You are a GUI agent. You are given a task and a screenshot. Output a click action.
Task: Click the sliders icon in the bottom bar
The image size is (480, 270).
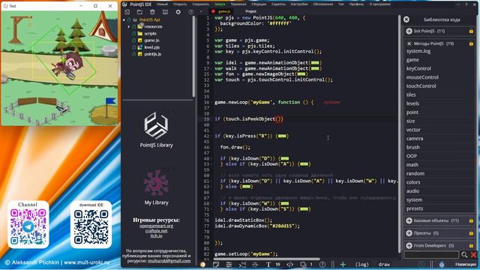pos(229,264)
